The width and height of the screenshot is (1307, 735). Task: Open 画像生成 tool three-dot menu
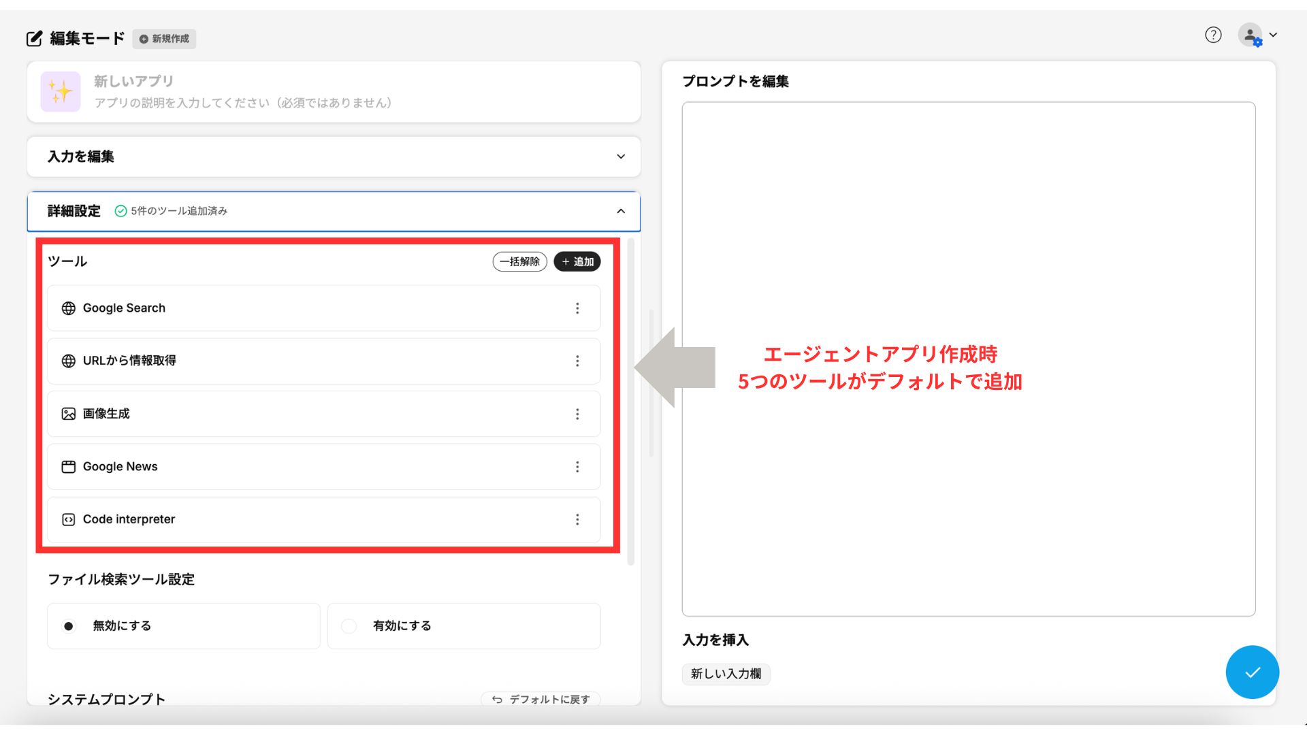coord(577,414)
